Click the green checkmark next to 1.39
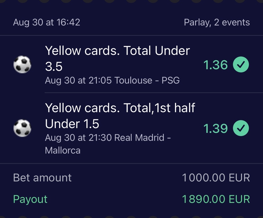 pos(241,129)
